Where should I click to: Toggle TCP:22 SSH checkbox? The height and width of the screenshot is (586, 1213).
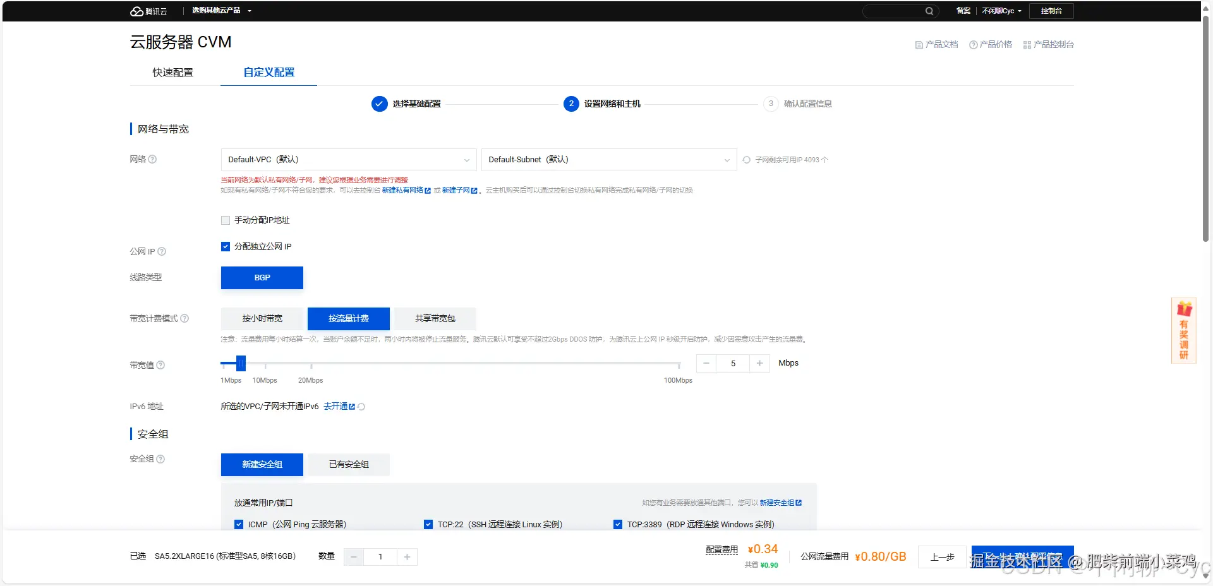coord(428,524)
